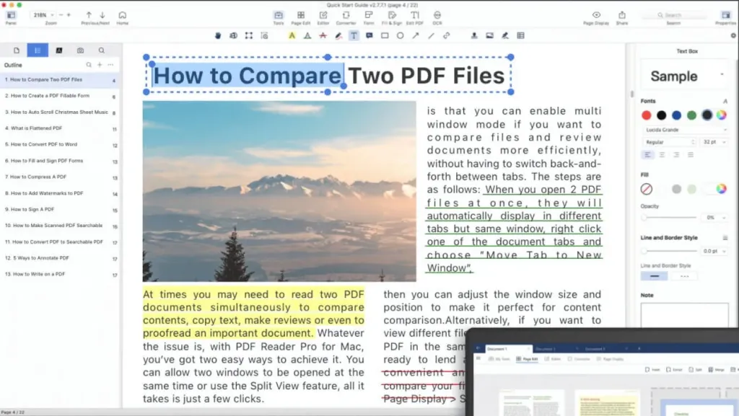The width and height of the screenshot is (739, 416).
Task: Choose the Strikethrough annotation tool
Action: (323, 36)
